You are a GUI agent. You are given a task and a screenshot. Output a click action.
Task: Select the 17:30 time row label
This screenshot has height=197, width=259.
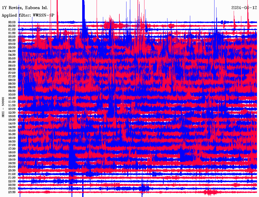[12, 149]
